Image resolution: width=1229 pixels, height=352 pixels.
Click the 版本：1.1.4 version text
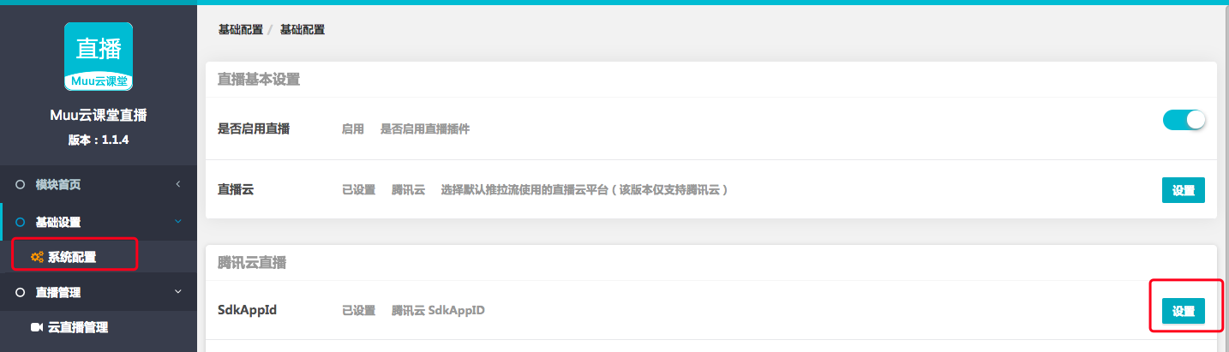(x=99, y=140)
